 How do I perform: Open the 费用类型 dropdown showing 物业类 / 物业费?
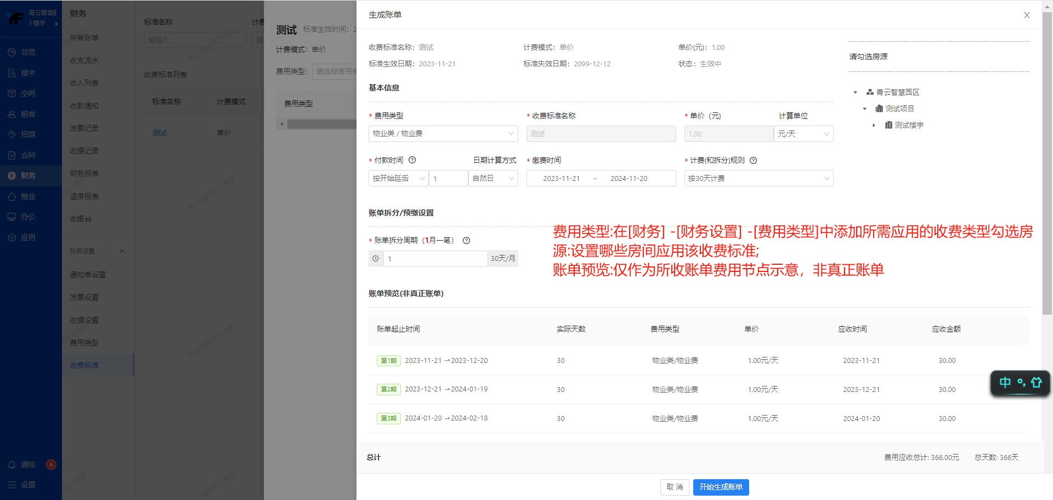[443, 134]
